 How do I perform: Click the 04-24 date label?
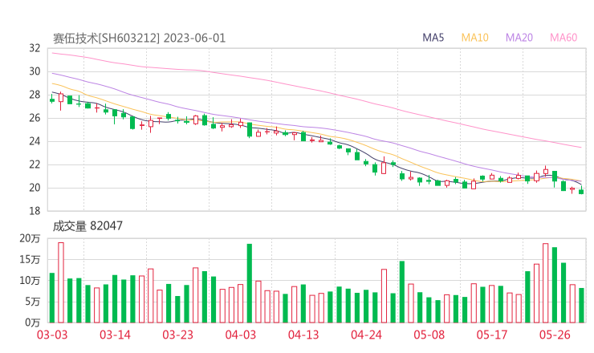[x=366, y=335]
